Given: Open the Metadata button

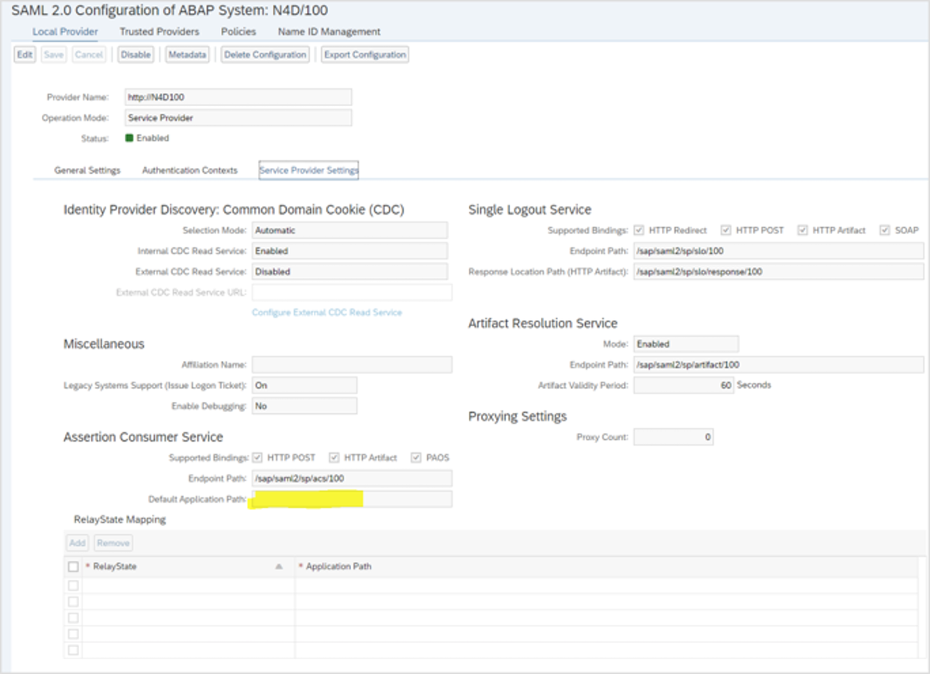Looking at the screenshot, I should pyautogui.click(x=187, y=55).
